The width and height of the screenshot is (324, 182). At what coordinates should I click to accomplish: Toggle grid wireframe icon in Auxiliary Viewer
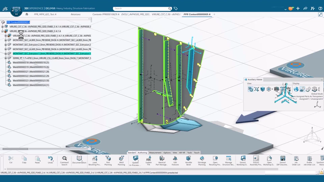coord(276,89)
